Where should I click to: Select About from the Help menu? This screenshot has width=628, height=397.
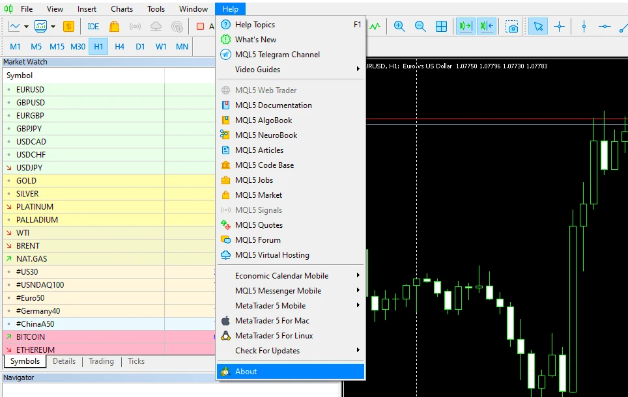tap(246, 372)
